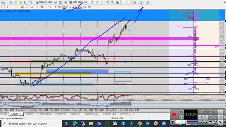The width and height of the screenshot is (226, 127).
Task: Expand arrows tool dropdown arrow
Action: (44, 7)
